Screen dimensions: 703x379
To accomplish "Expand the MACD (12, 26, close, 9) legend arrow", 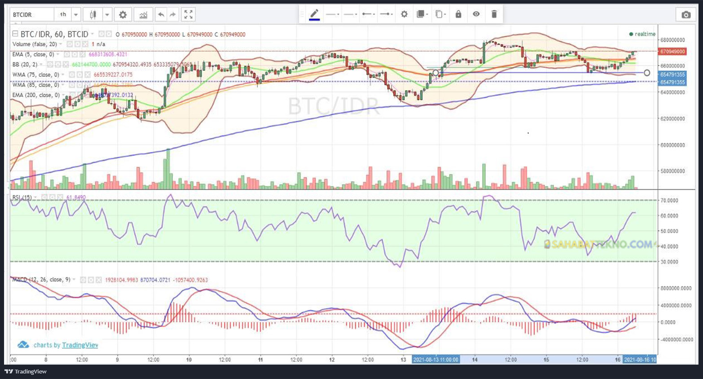I will click(74, 280).
